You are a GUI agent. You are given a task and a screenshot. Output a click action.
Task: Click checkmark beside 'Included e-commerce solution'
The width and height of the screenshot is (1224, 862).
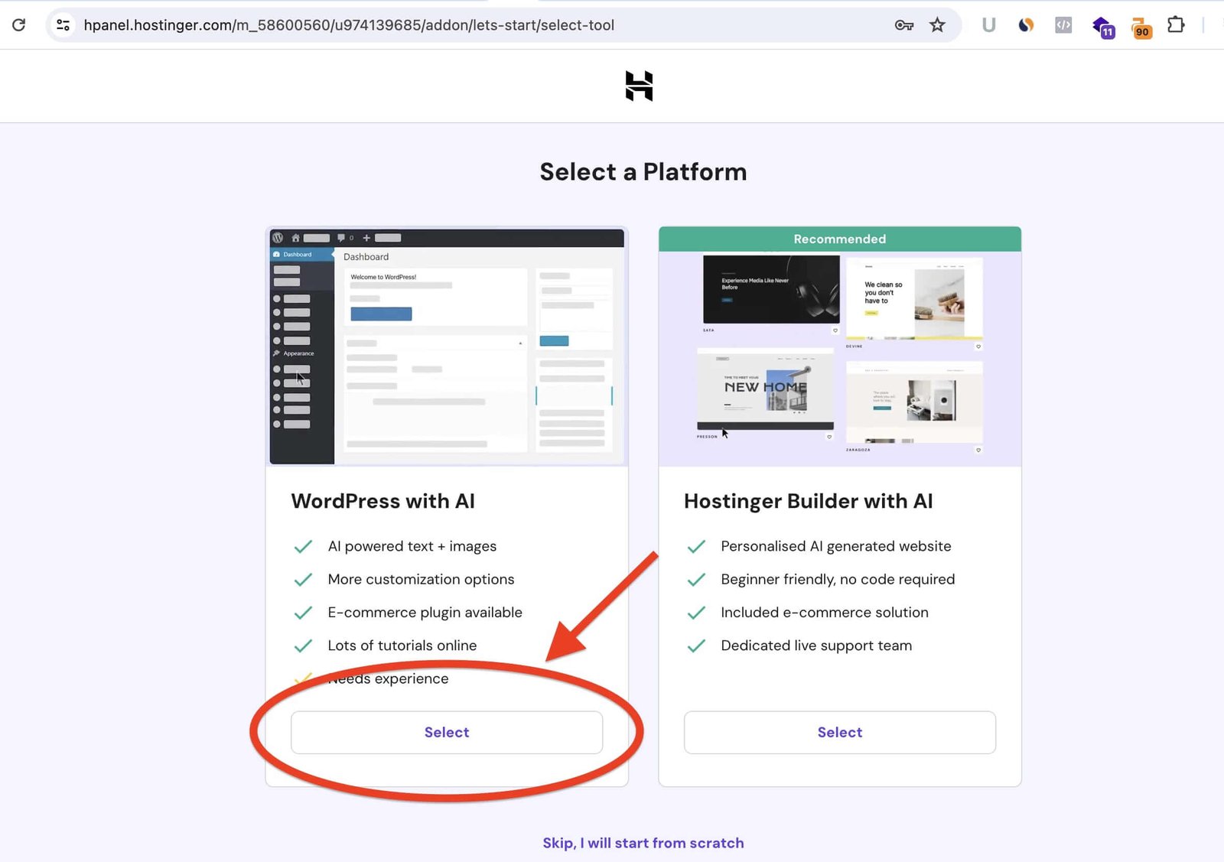tap(696, 612)
